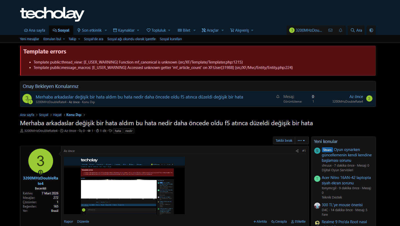400x226 pixels.
Task: Click Sosyal ağı okundu olarak işaretle
Action: point(131,39)
